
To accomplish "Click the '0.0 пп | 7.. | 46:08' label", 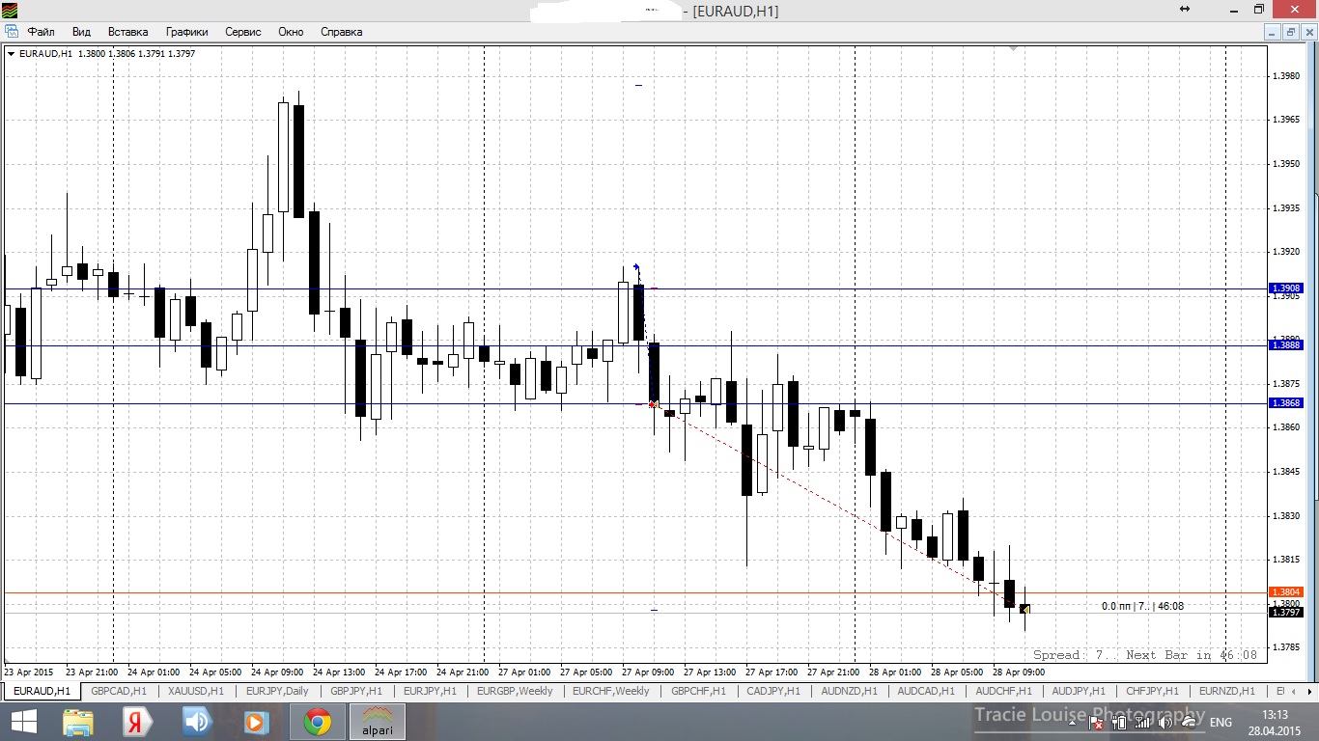I will coord(1142,607).
